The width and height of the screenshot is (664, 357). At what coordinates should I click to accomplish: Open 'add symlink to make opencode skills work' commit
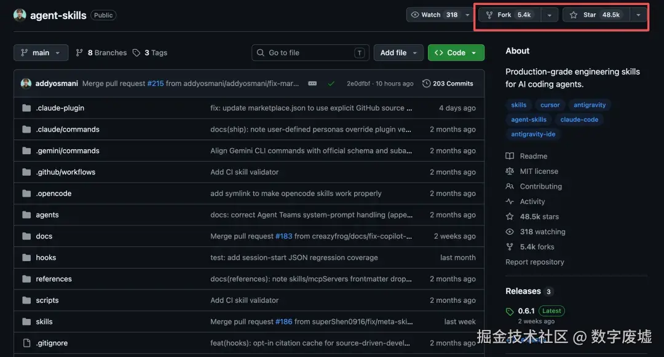click(296, 194)
